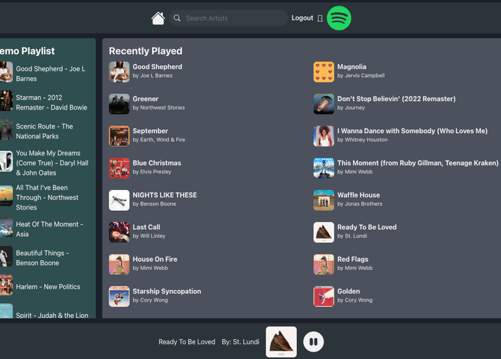Select the Starship Syncopation title

[167, 292]
